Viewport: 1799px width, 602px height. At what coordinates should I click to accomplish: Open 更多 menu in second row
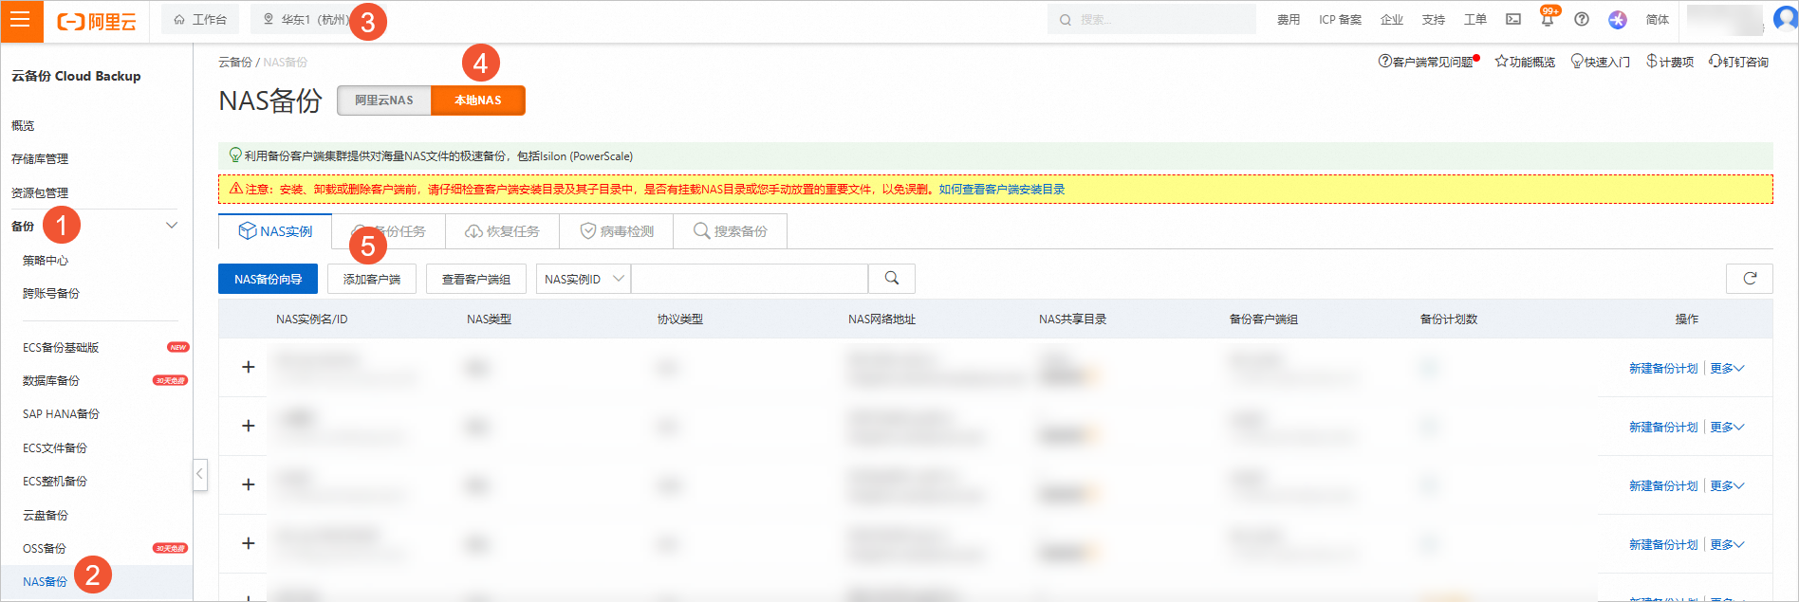(1728, 427)
